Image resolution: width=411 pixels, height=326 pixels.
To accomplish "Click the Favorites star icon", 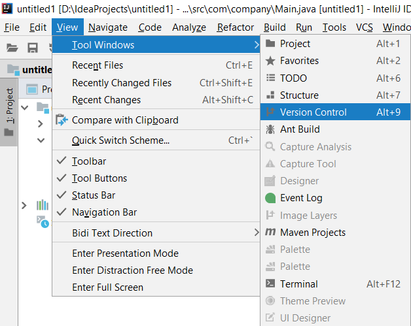I will point(270,61).
